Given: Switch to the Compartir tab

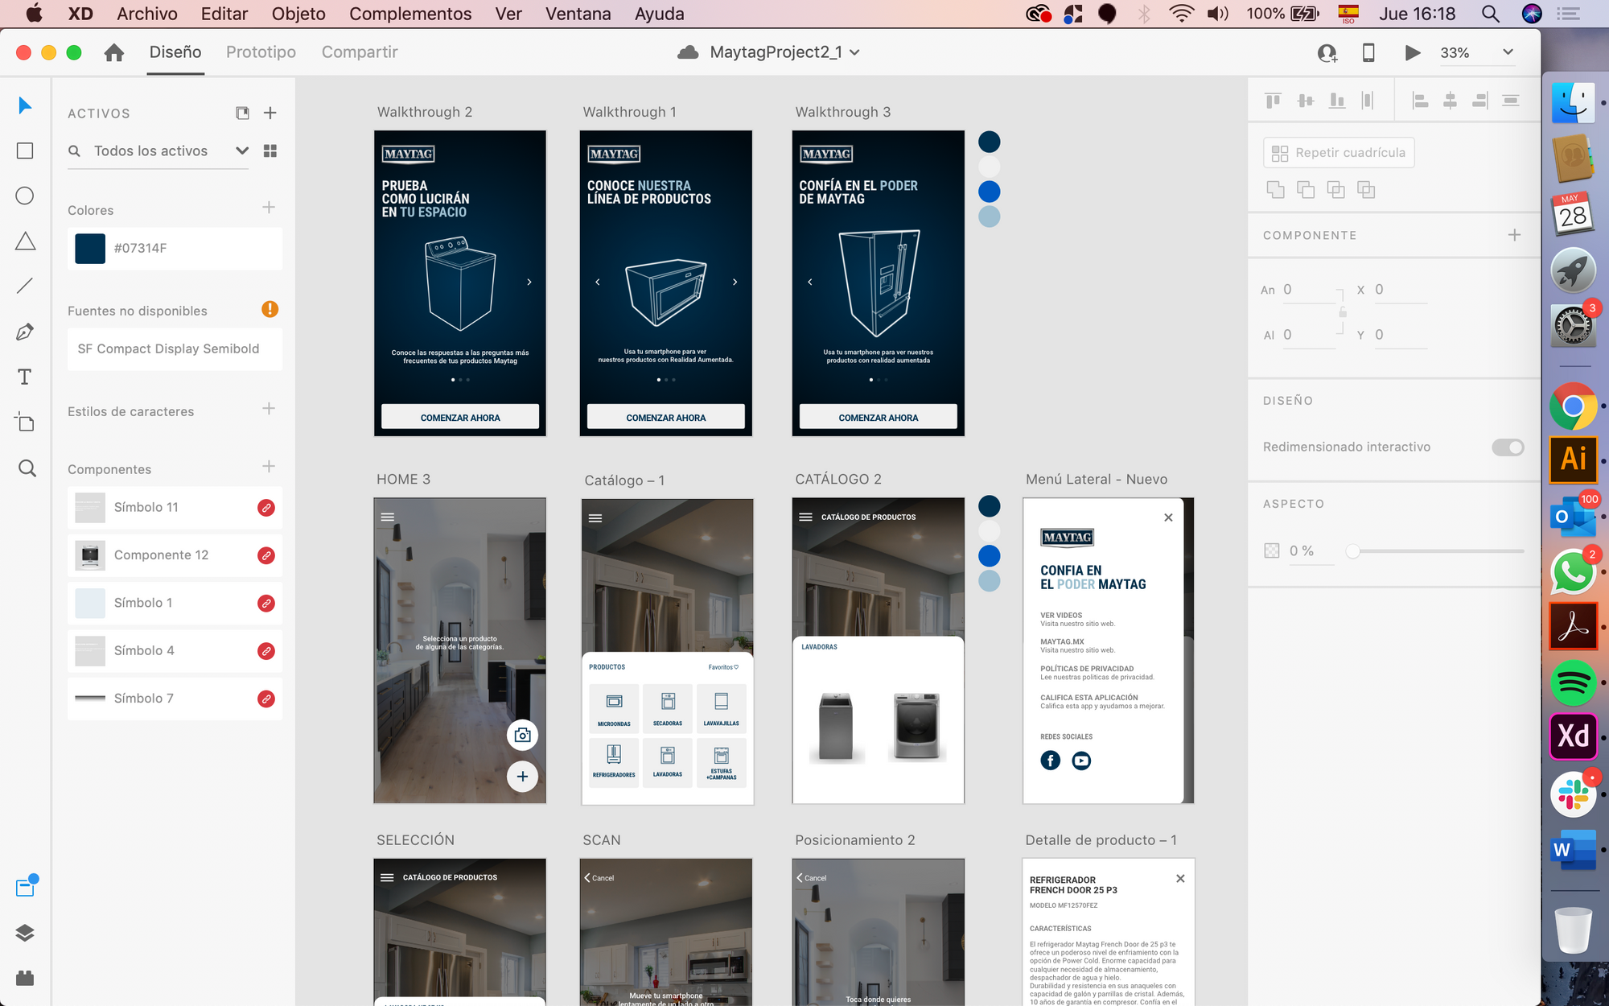Looking at the screenshot, I should 360,52.
